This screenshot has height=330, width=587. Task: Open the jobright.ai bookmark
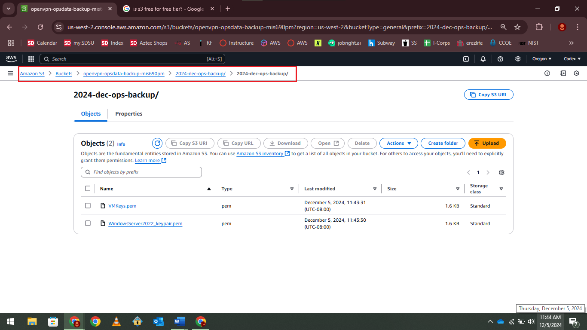[x=344, y=43]
